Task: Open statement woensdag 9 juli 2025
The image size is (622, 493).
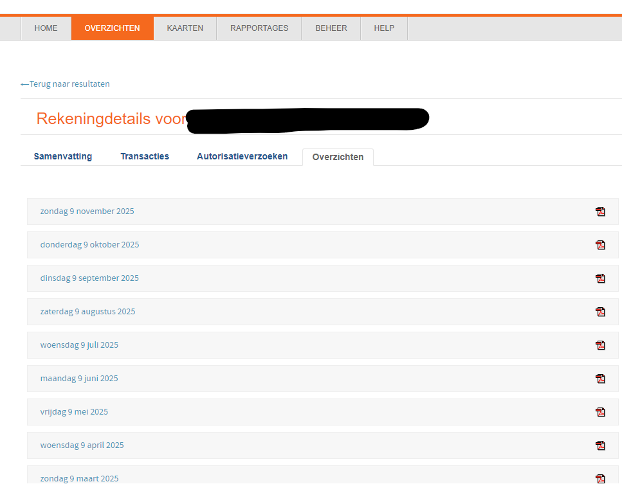Action: click(x=79, y=345)
